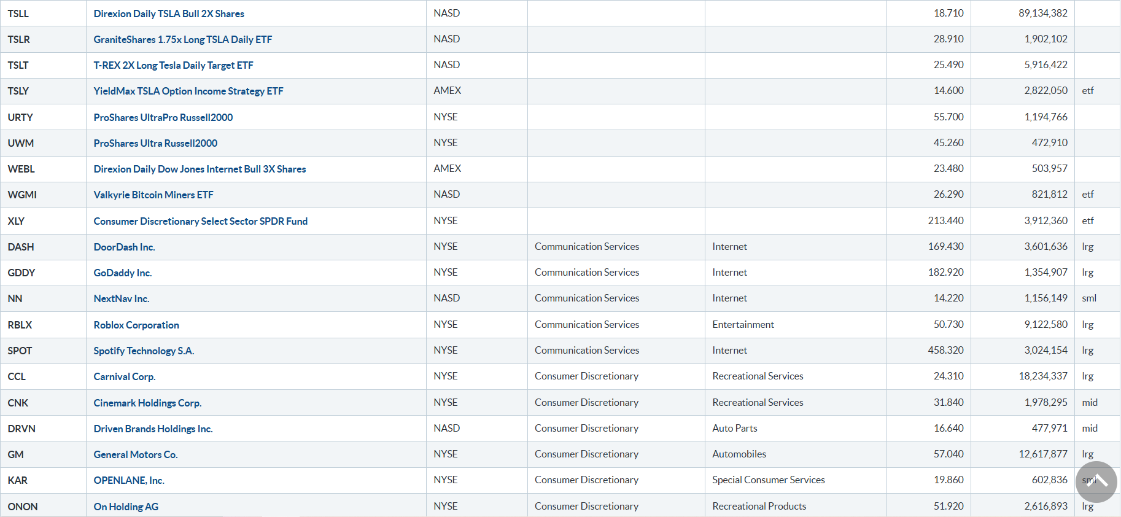Click Direxion Daily Dow Jones Internet Bull link
Image resolution: width=1121 pixels, height=517 pixels.
click(200, 169)
